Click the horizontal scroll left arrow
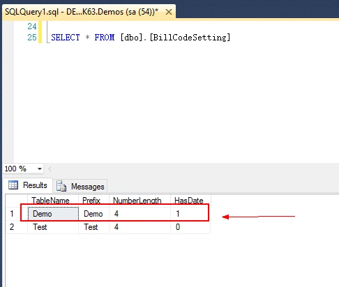The width and height of the screenshot is (339, 287). [50, 169]
